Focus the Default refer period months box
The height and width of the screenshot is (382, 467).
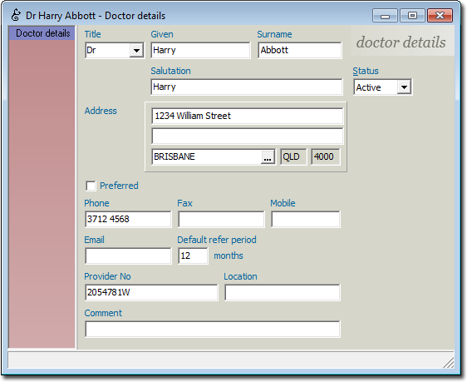[x=193, y=255]
